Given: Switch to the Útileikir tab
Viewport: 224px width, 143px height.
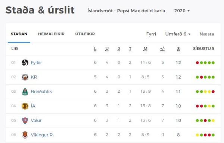Looking at the screenshot, I should coord(85,34).
